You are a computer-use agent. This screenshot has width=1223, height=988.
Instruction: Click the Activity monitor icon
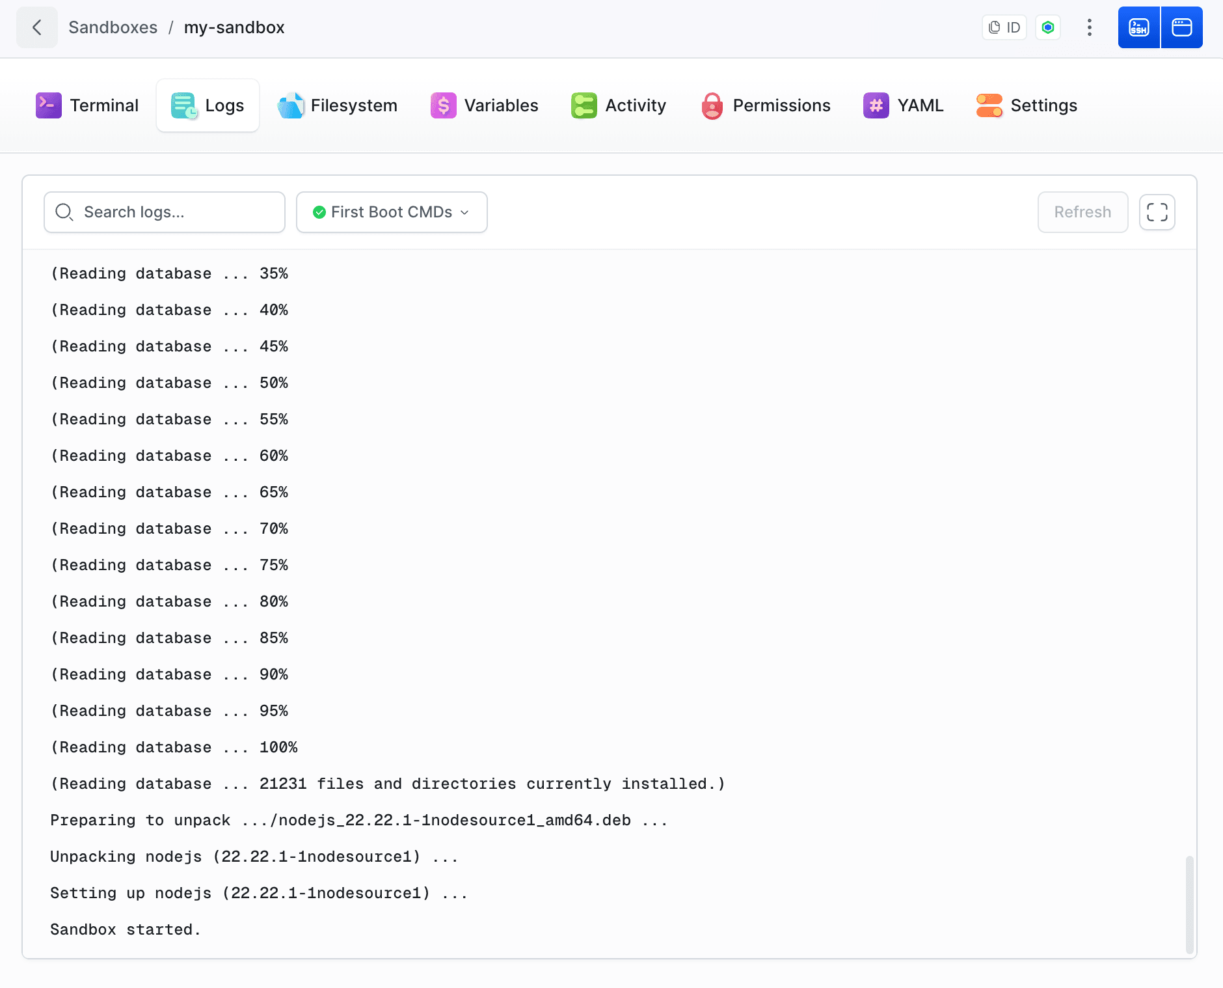[584, 105]
